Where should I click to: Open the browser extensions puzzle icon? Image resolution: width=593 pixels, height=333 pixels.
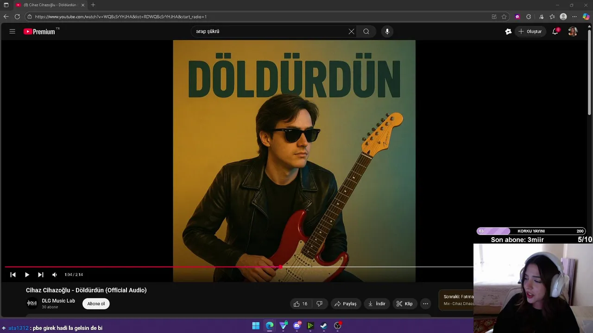pyautogui.click(x=529, y=17)
